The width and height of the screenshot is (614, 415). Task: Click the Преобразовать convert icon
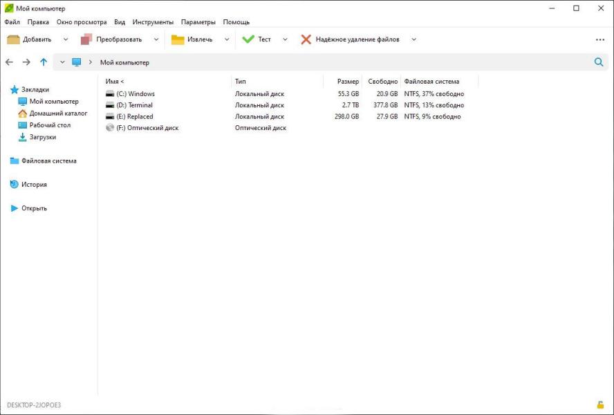[86, 39]
